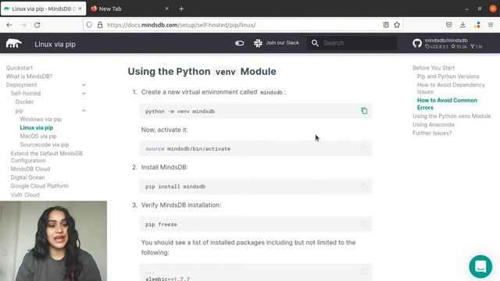The image size is (500, 281).
Task: Jump to How to Avoid Dependency Issues
Action: 451,88
